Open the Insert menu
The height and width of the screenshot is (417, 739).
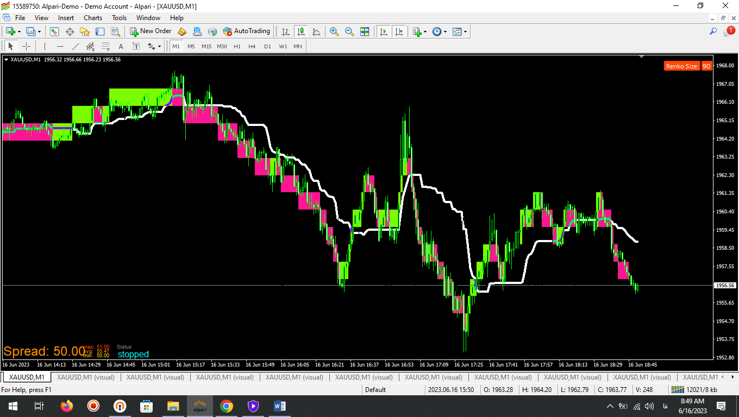(66, 18)
